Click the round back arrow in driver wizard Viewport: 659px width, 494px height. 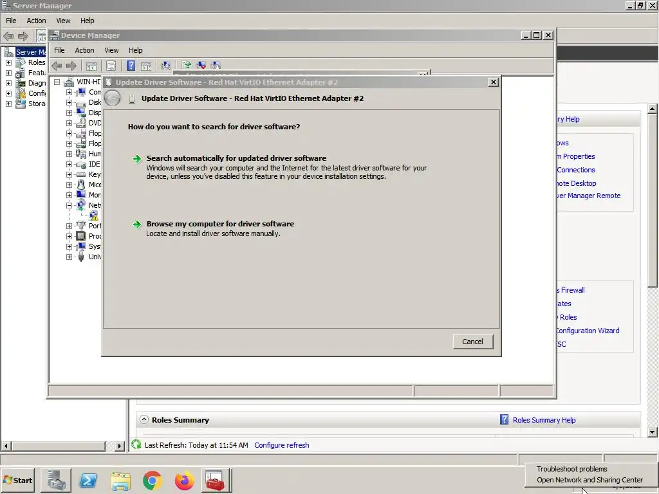tap(112, 98)
